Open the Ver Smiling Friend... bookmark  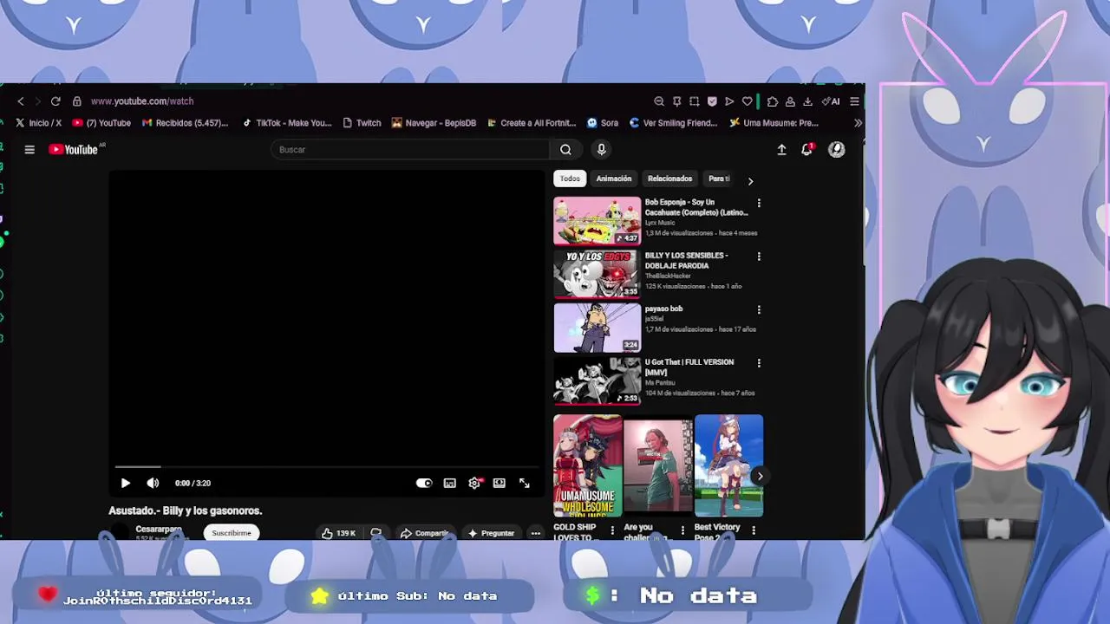[x=674, y=123]
